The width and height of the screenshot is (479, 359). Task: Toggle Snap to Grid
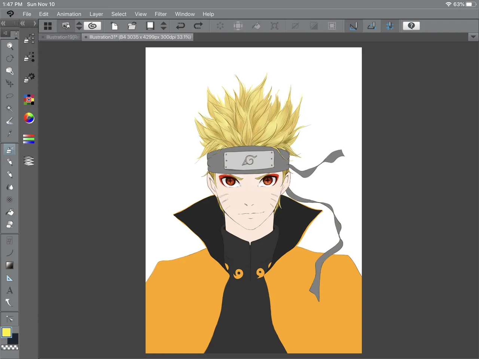(x=390, y=26)
